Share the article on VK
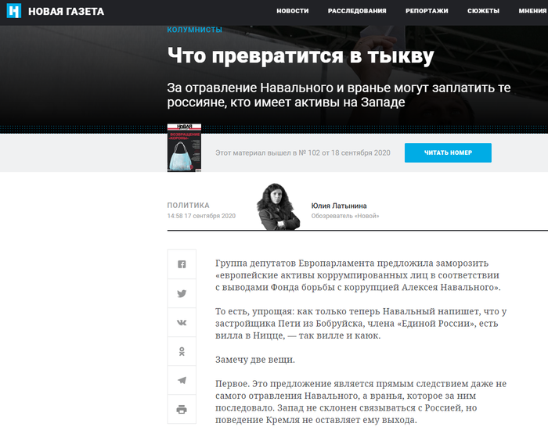Viewport: 548px width, 434px height. [182, 322]
